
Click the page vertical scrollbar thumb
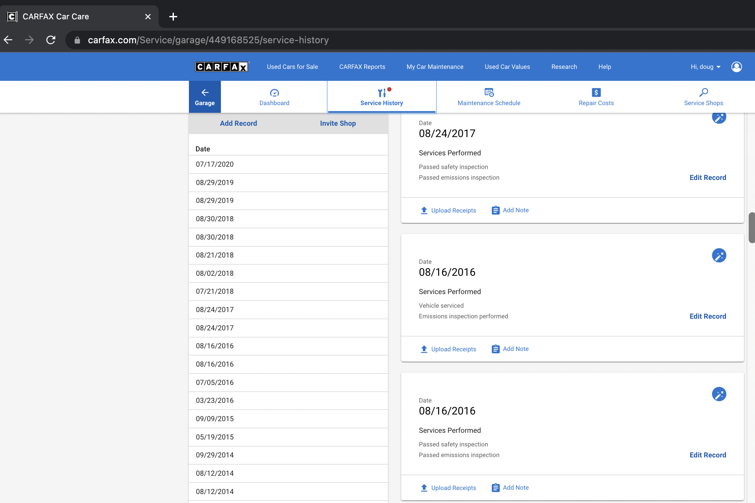click(x=752, y=228)
